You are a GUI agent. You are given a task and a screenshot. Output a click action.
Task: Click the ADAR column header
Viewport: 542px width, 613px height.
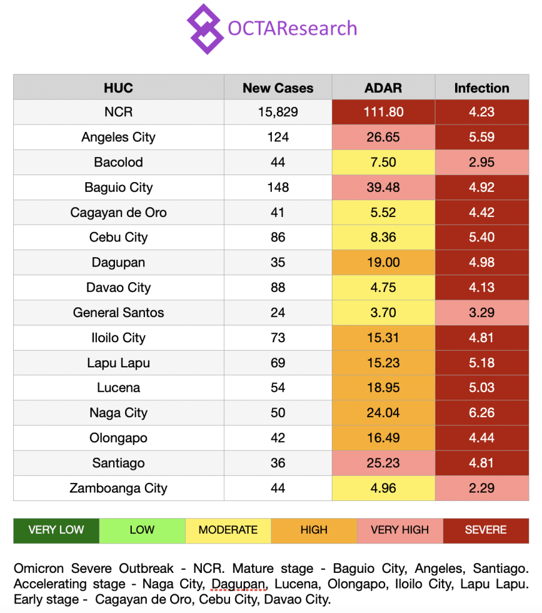tap(383, 87)
